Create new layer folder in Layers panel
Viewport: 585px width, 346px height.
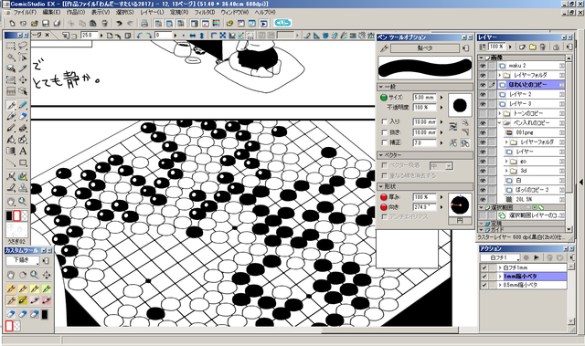(x=532, y=47)
